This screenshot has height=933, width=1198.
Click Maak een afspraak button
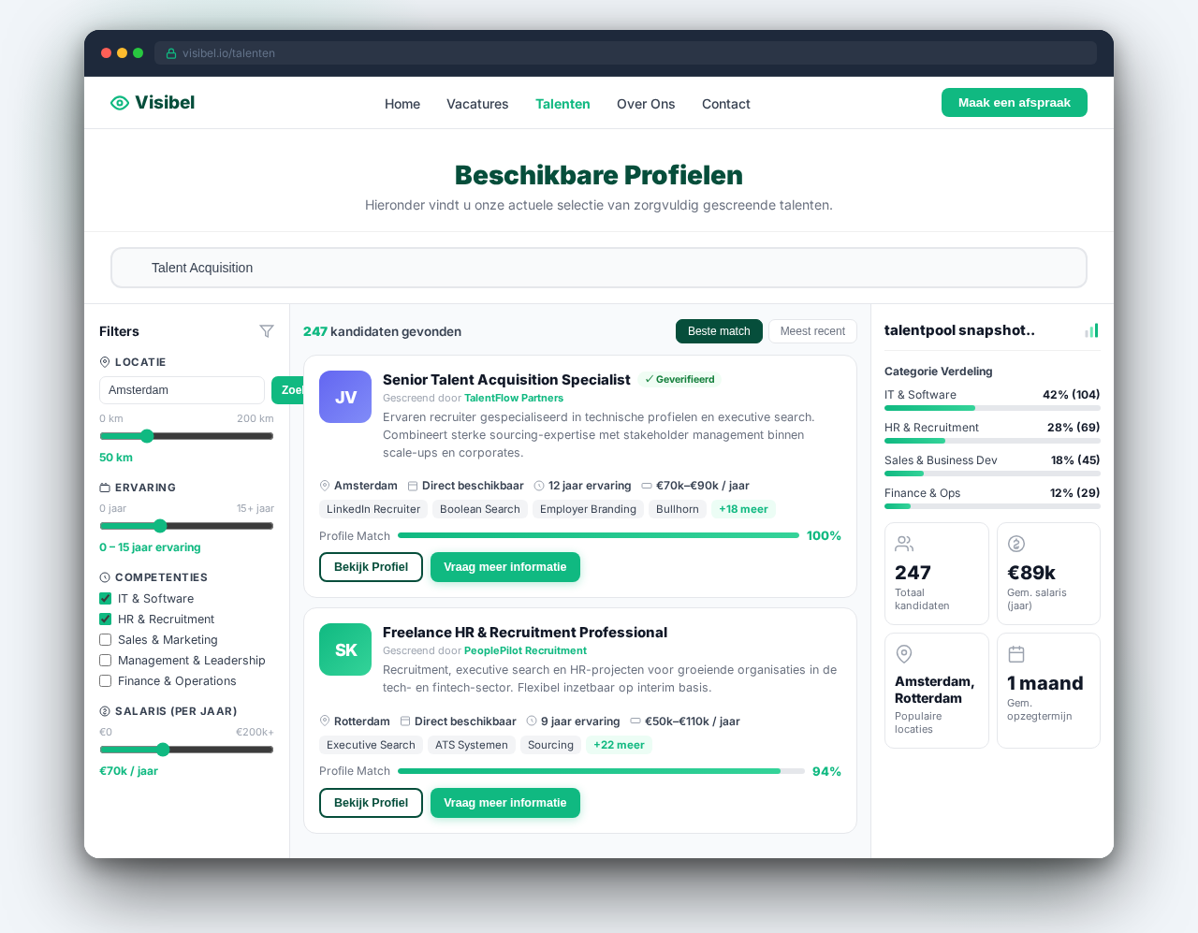[1015, 103]
